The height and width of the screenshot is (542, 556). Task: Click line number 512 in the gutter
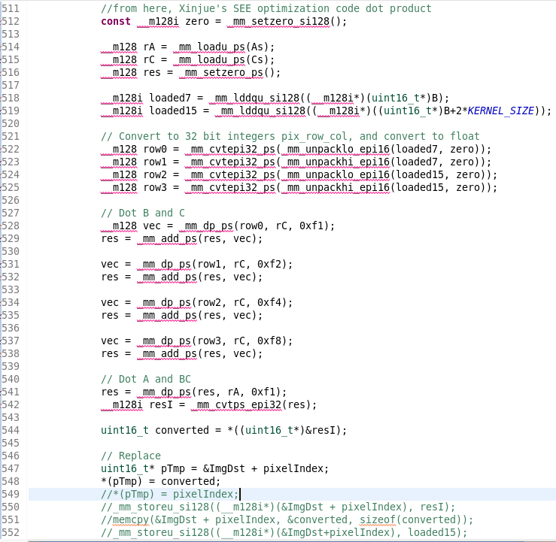click(x=11, y=21)
